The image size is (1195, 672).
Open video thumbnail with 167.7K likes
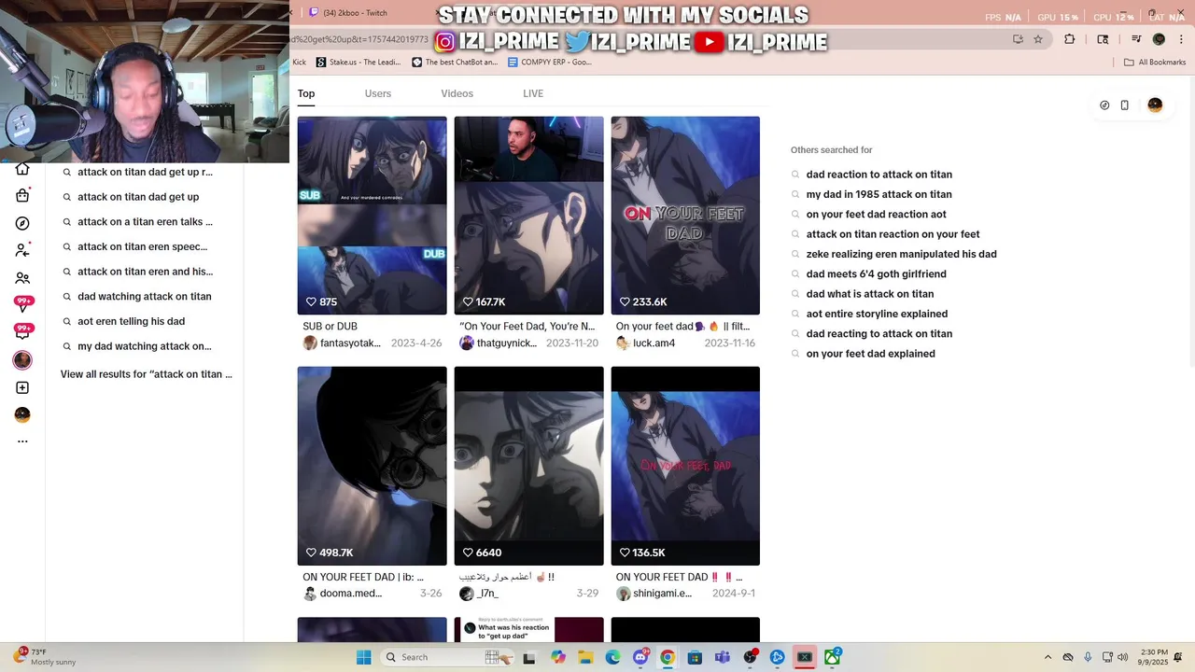coord(528,216)
